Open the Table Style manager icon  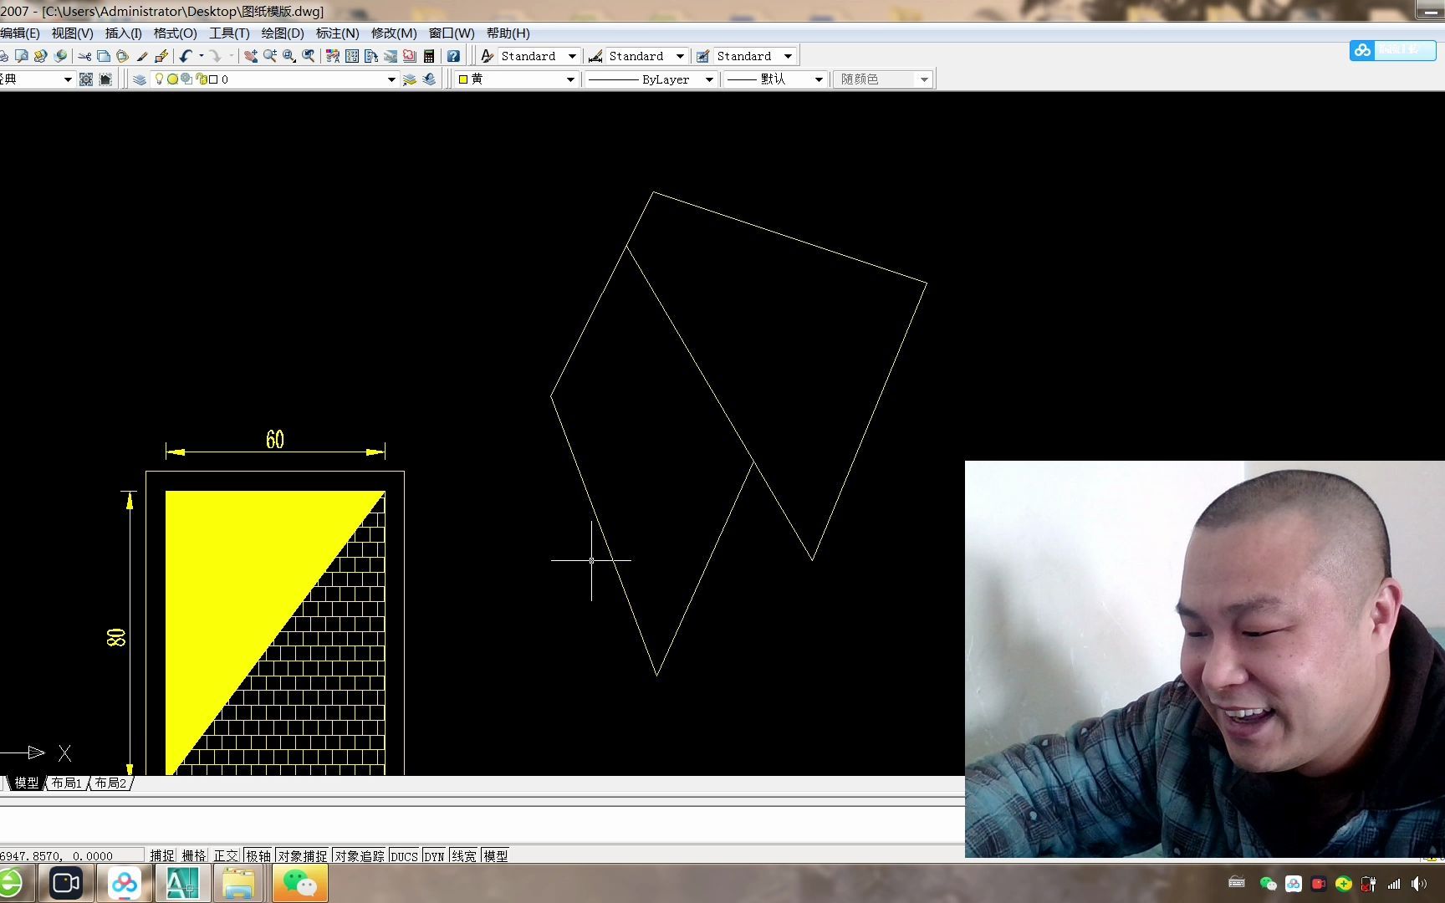pyautogui.click(x=703, y=56)
